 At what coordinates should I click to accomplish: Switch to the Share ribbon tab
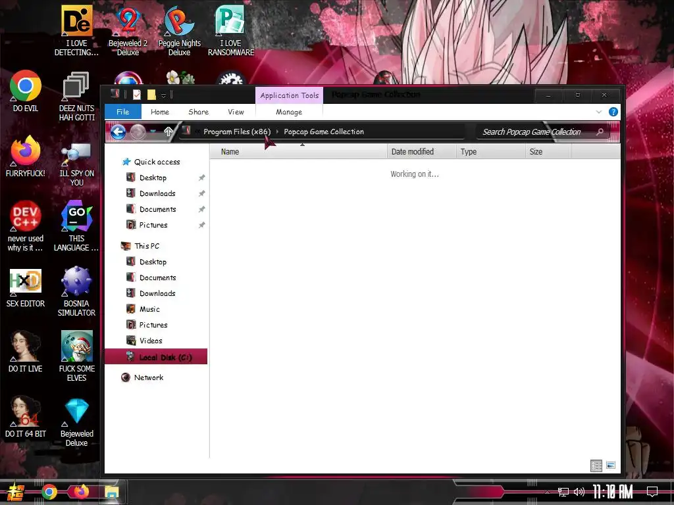tap(199, 112)
